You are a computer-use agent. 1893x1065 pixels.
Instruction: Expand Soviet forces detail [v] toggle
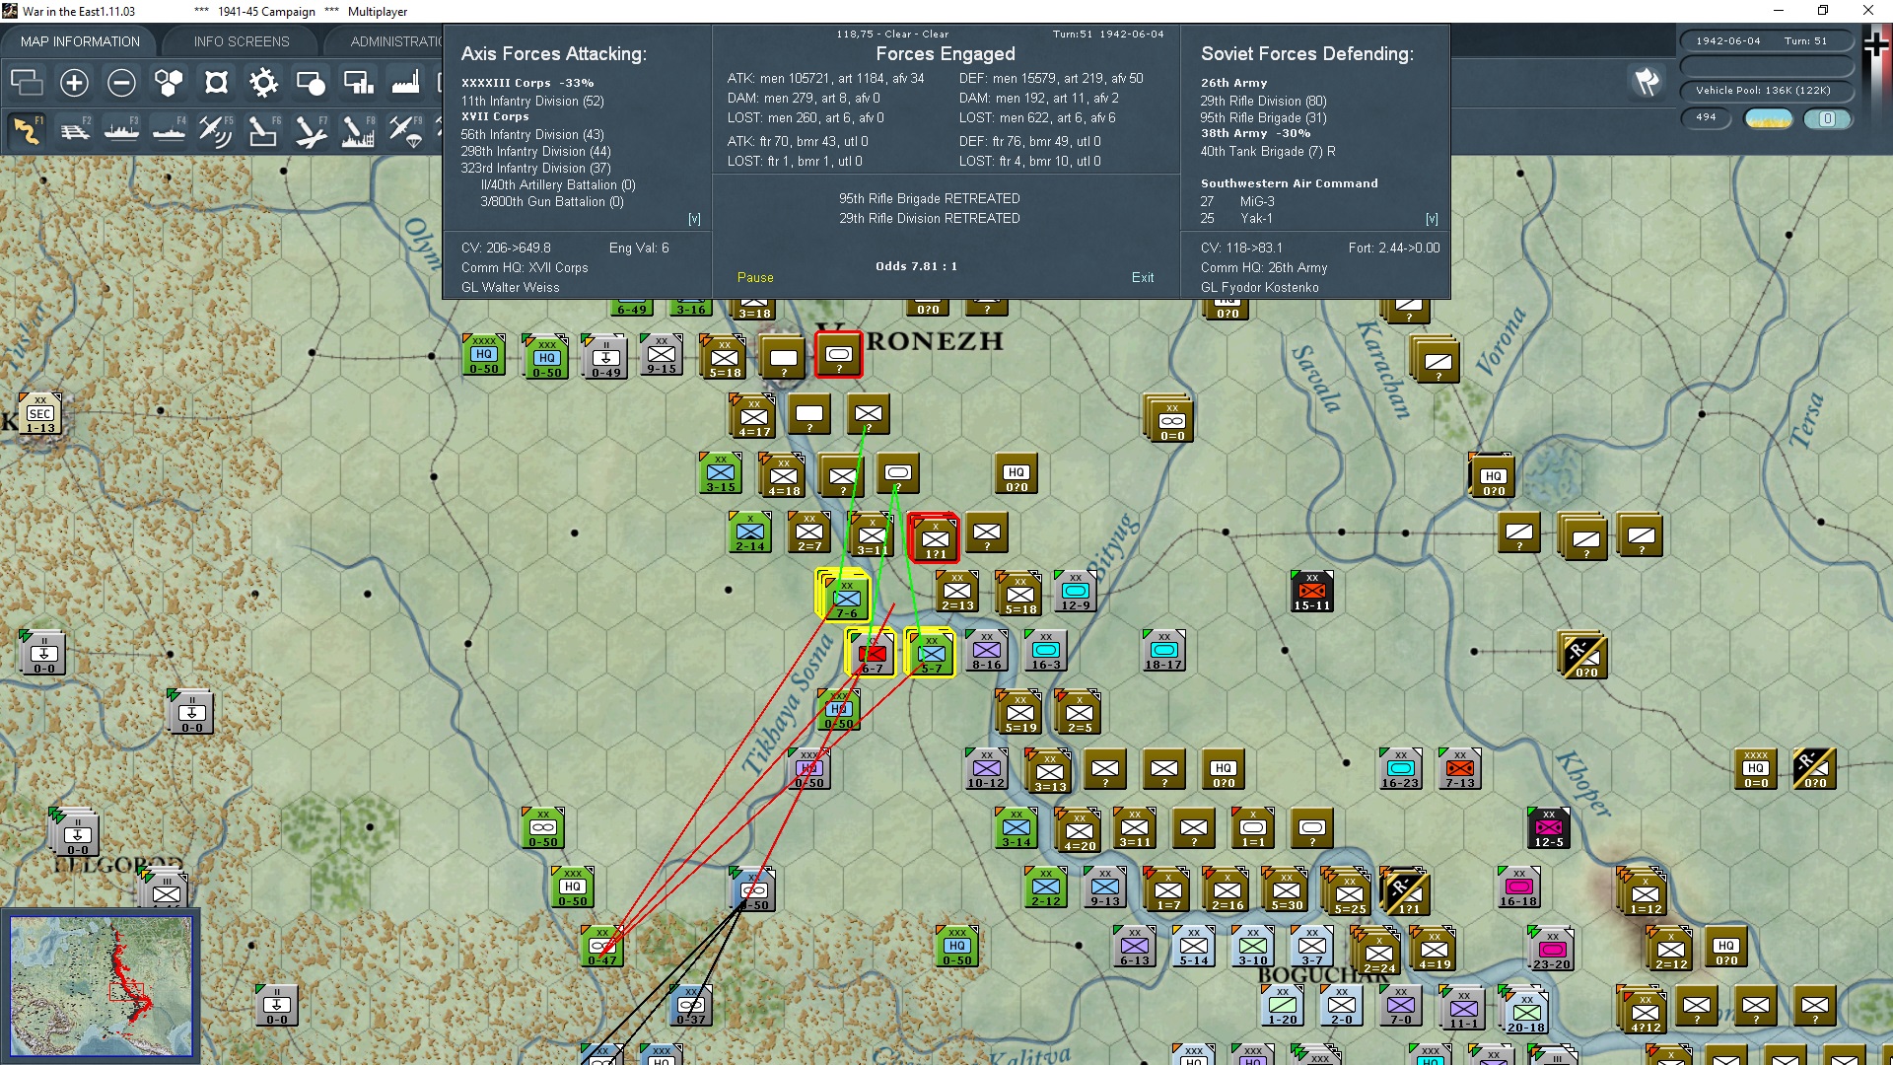click(1432, 219)
